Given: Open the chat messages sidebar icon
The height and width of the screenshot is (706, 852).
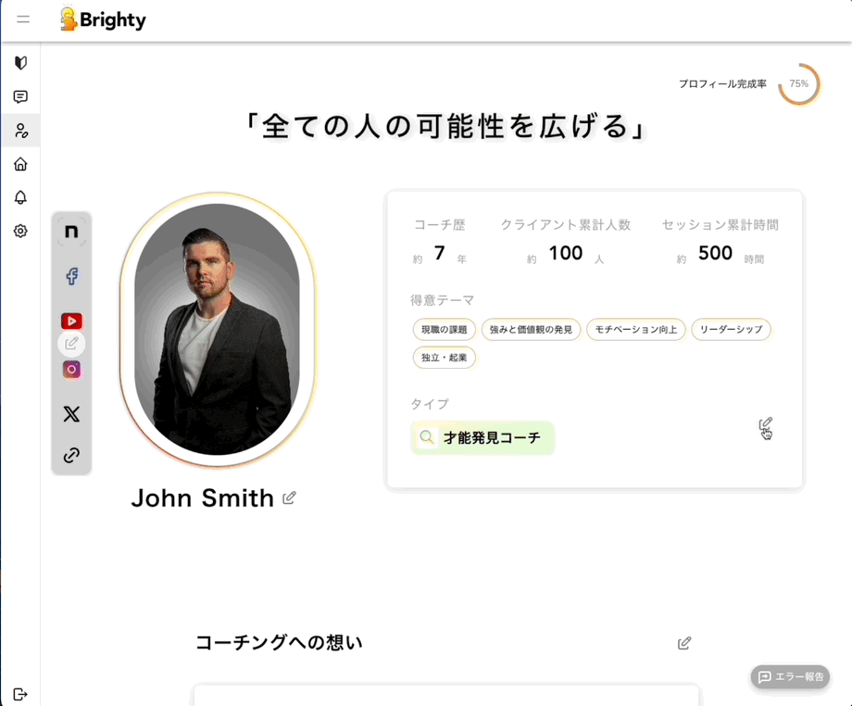Looking at the screenshot, I should click(20, 96).
